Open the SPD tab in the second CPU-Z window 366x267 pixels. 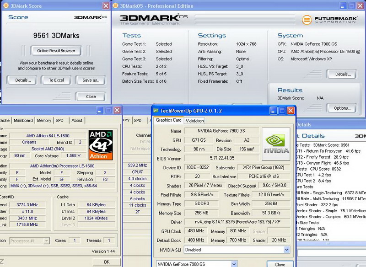point(138,121)
